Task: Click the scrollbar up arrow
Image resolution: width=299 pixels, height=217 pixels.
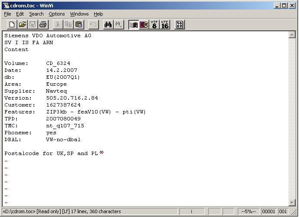Action: [x=292, y=35]
